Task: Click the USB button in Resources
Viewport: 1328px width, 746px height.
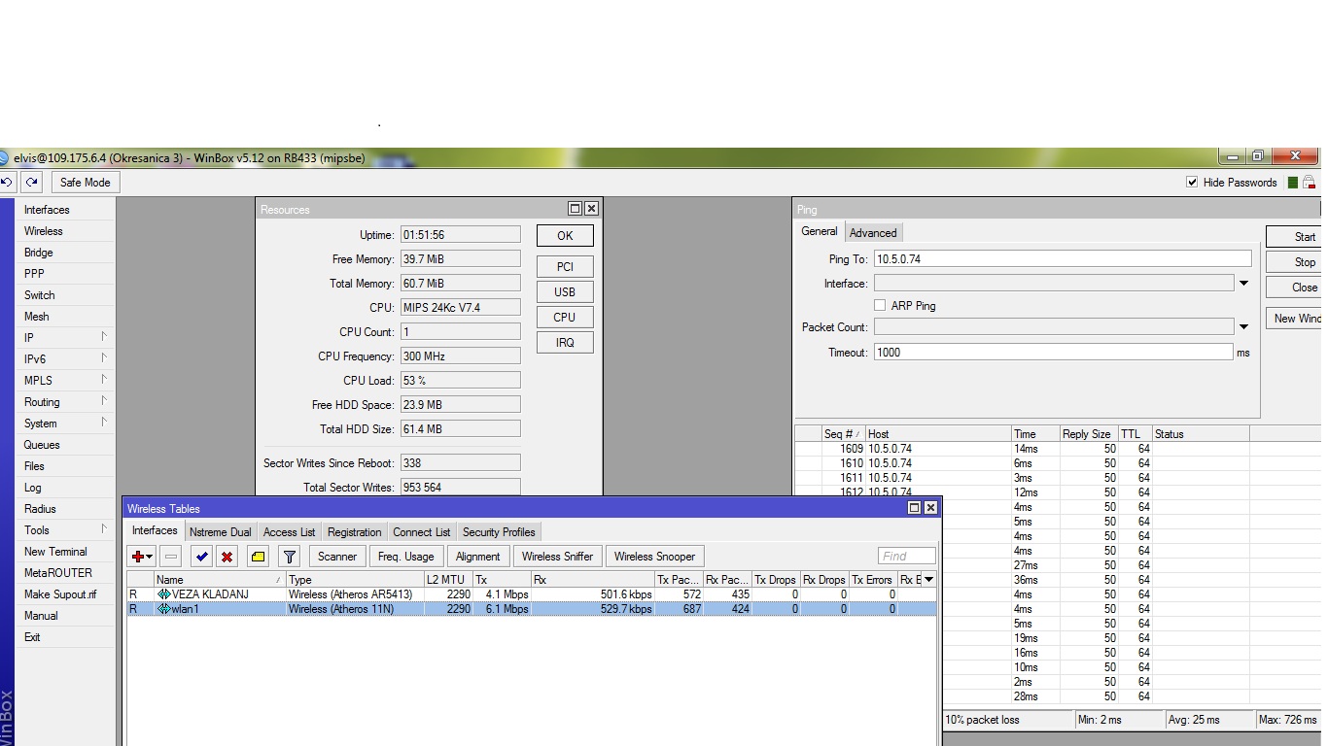Action: pos(565,292)
